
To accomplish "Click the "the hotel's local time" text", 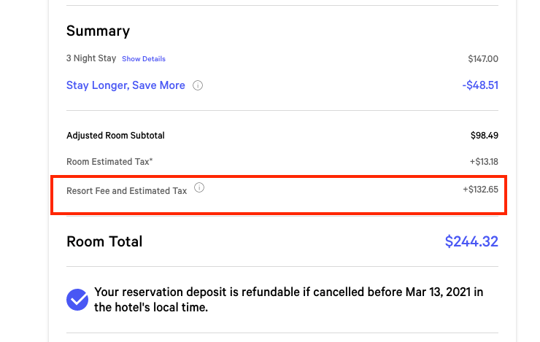I will point(151,308).
